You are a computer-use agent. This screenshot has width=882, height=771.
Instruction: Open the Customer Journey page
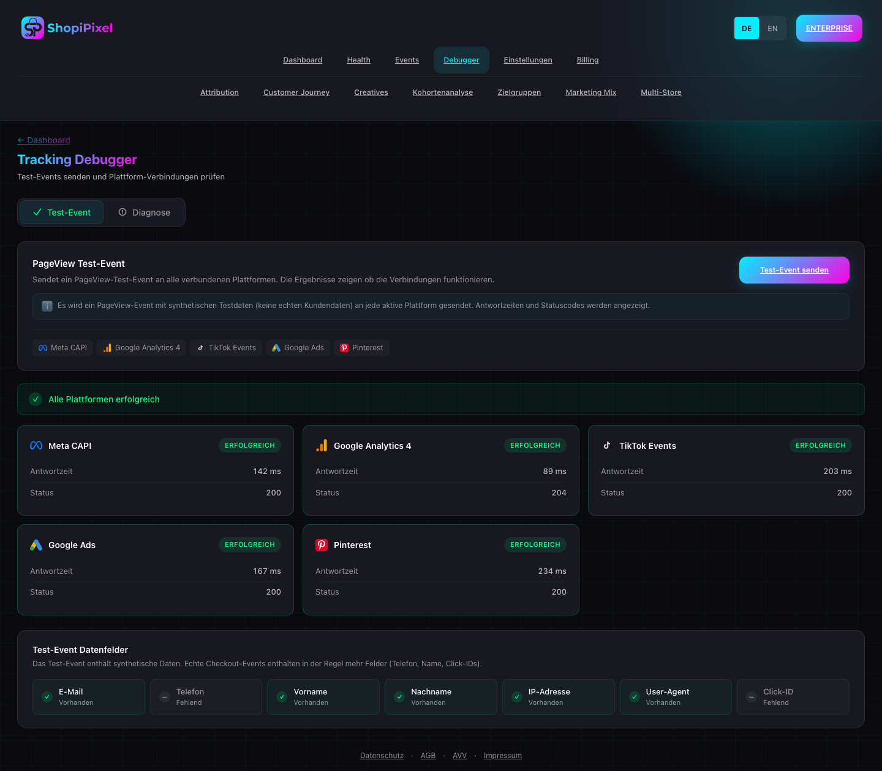pos(296,92)
